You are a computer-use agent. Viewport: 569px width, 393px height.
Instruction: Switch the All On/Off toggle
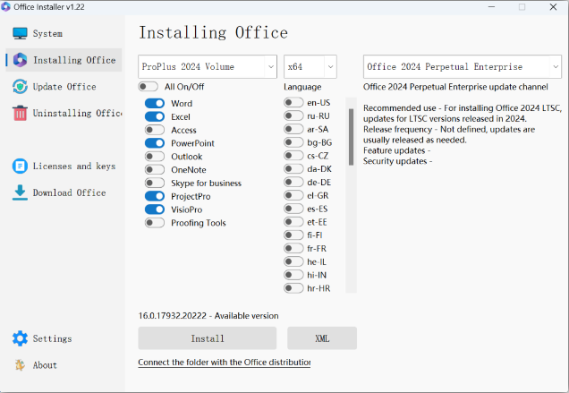(148, 87)
